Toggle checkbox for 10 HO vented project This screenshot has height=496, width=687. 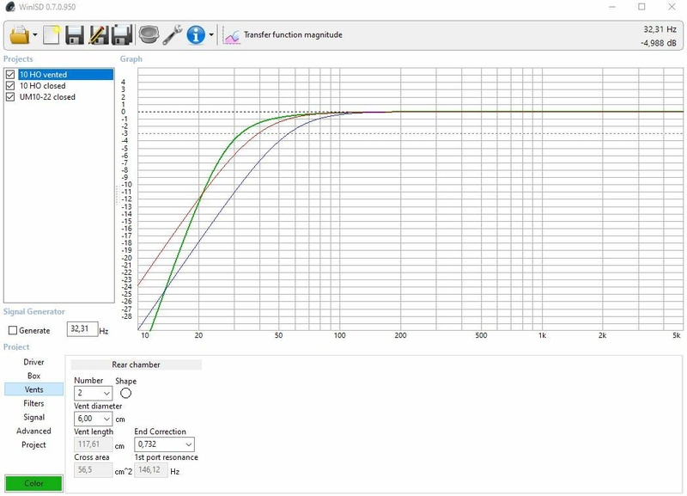pyautogui.click(x=10, y=75)
